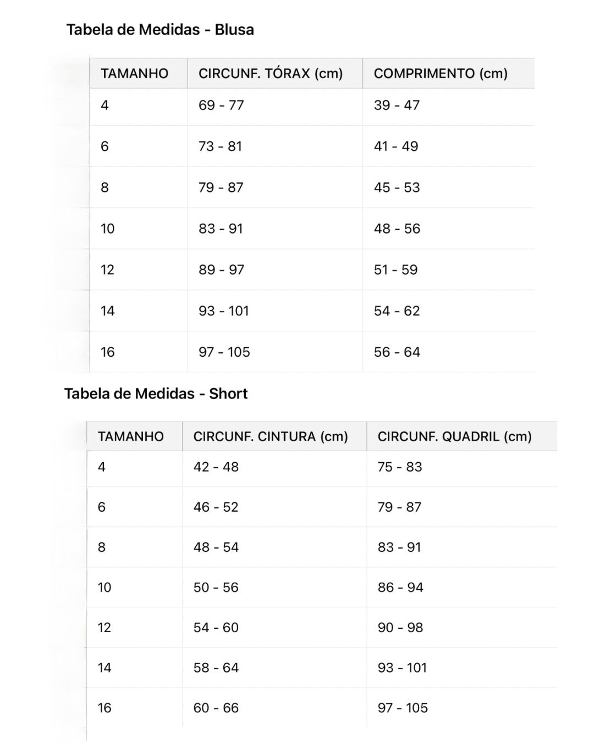The height and width of the screenshot is (742, 594).
Task: Select the '54 - 60' waist measurement cell
Action: pos(216,628)
